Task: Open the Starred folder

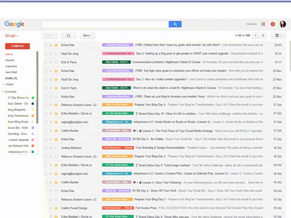Action: tap(10, 60)
